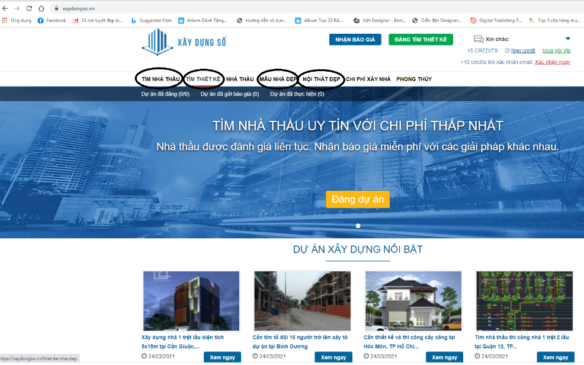The height and width of the screenshot is (365, 584).
Task: Expand the user account dropdown arrow
Action: coord(567,39)
